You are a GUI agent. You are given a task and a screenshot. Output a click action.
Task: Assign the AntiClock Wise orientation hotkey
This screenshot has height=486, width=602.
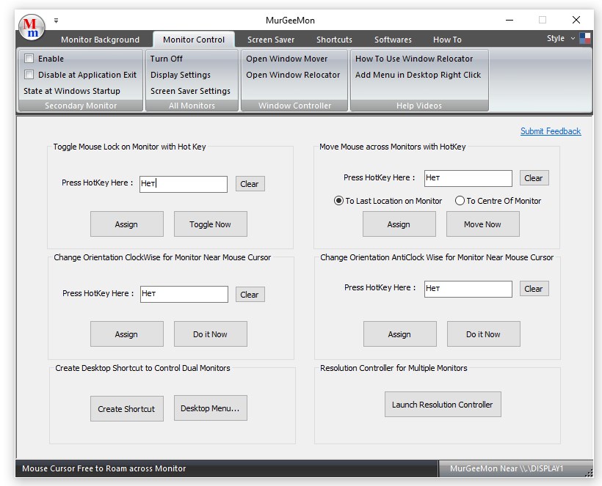click(399, 334)
